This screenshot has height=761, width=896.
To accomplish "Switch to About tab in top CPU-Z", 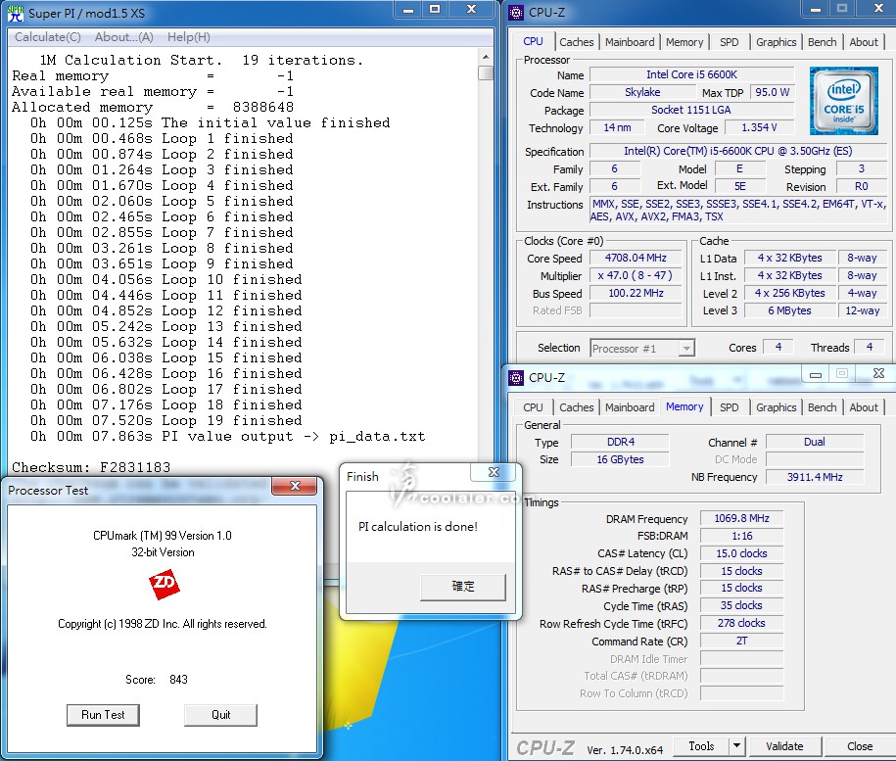I will pos(863,42).
